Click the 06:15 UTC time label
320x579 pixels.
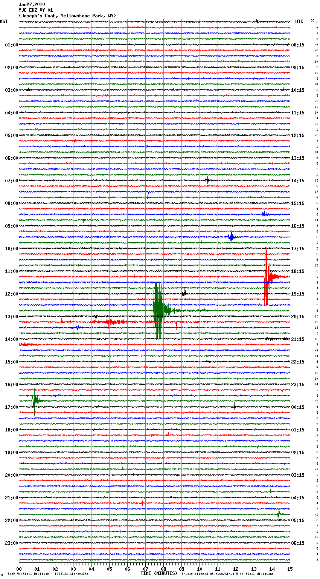[x=298, y=543]
